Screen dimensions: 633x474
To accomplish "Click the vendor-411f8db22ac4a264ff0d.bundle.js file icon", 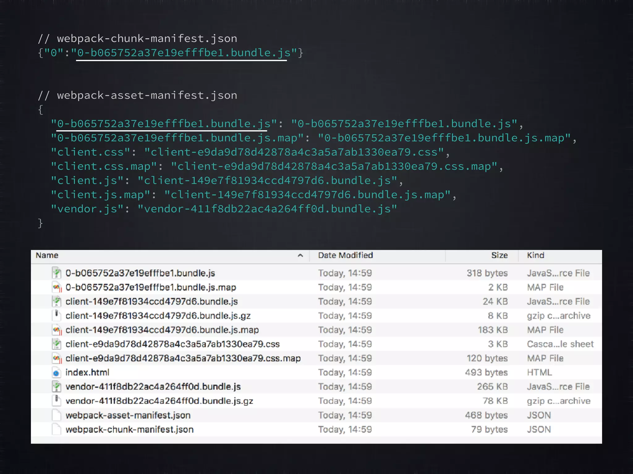I will click(x=56, y=386).
